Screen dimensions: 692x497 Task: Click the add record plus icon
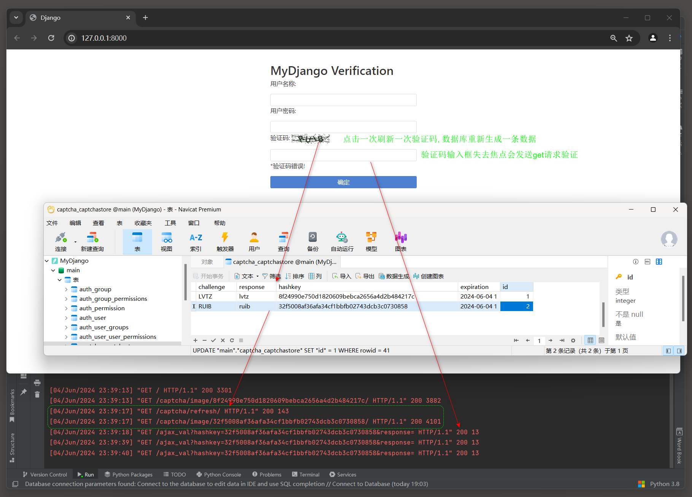(x=195, y=340)
